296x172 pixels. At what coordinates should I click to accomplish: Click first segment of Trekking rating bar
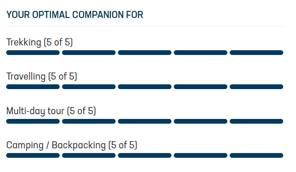tap(33, 53)
